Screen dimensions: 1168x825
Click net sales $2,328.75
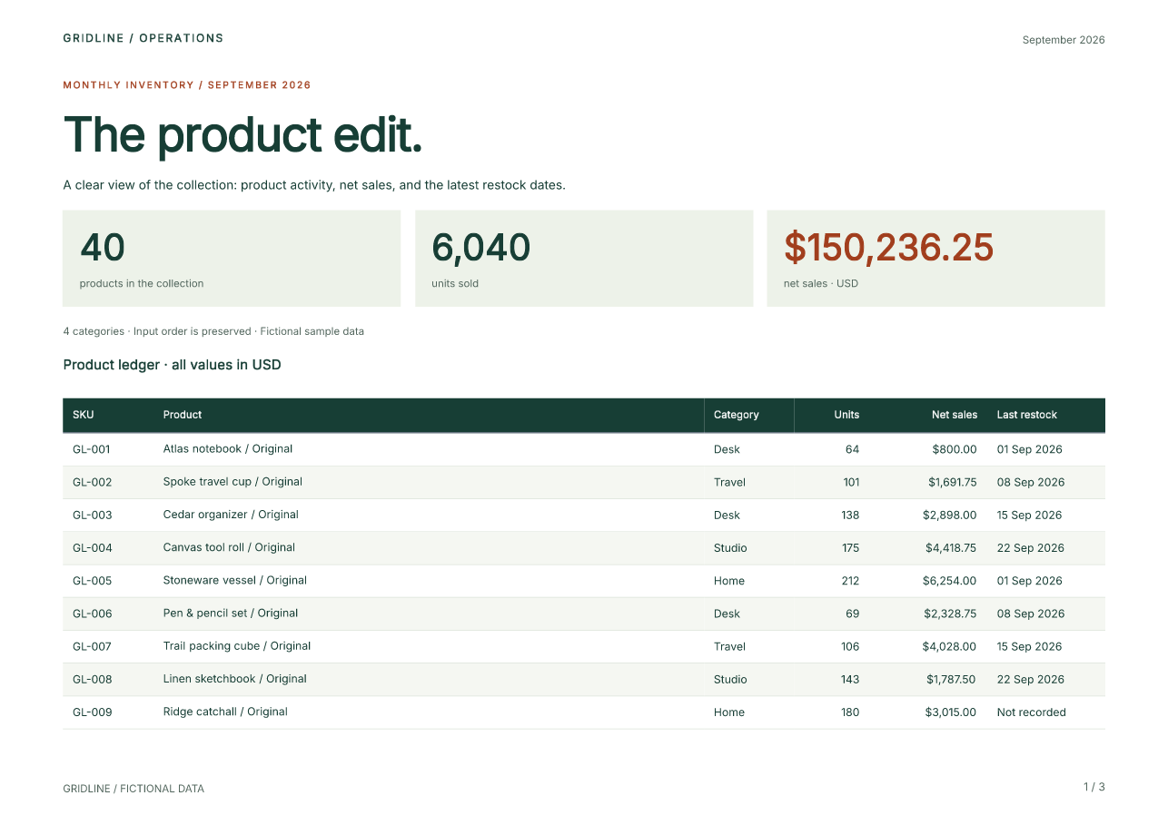pyautogui.click(x=950, y=614)
